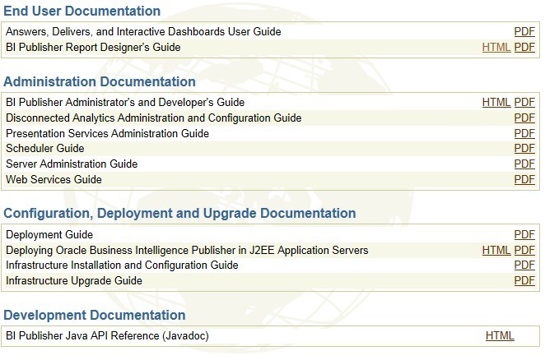Screen dimensions: 559x360
Task: Open the Web Services Guide PDF
Action: [524, 179]
